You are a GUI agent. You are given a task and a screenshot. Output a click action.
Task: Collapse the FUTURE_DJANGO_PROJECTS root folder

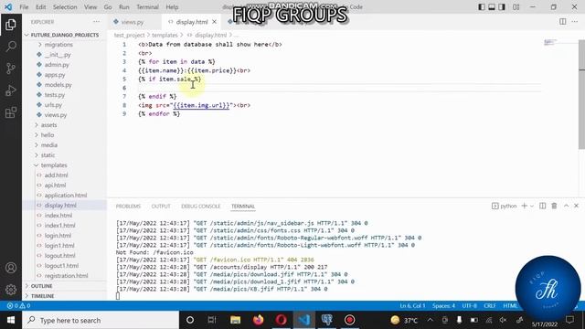pos(65,35)
